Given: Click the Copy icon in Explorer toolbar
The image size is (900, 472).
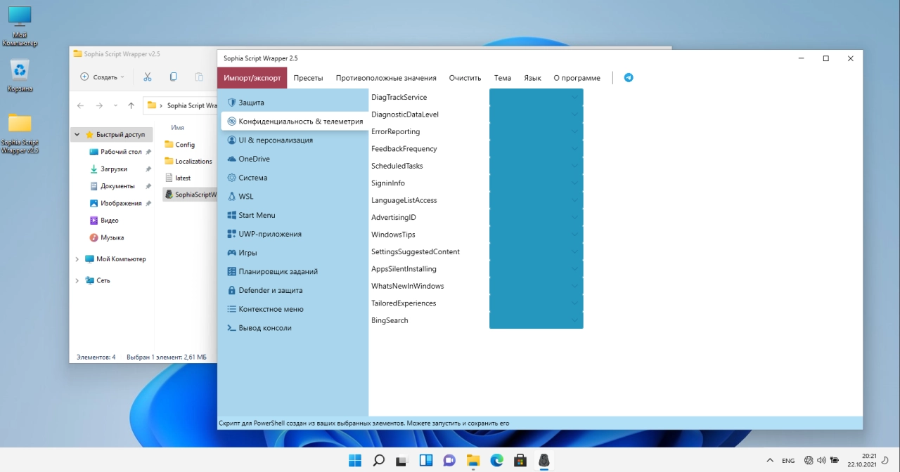Looking at the screenshot, I should pyautogui.click(x=174, y=77).
